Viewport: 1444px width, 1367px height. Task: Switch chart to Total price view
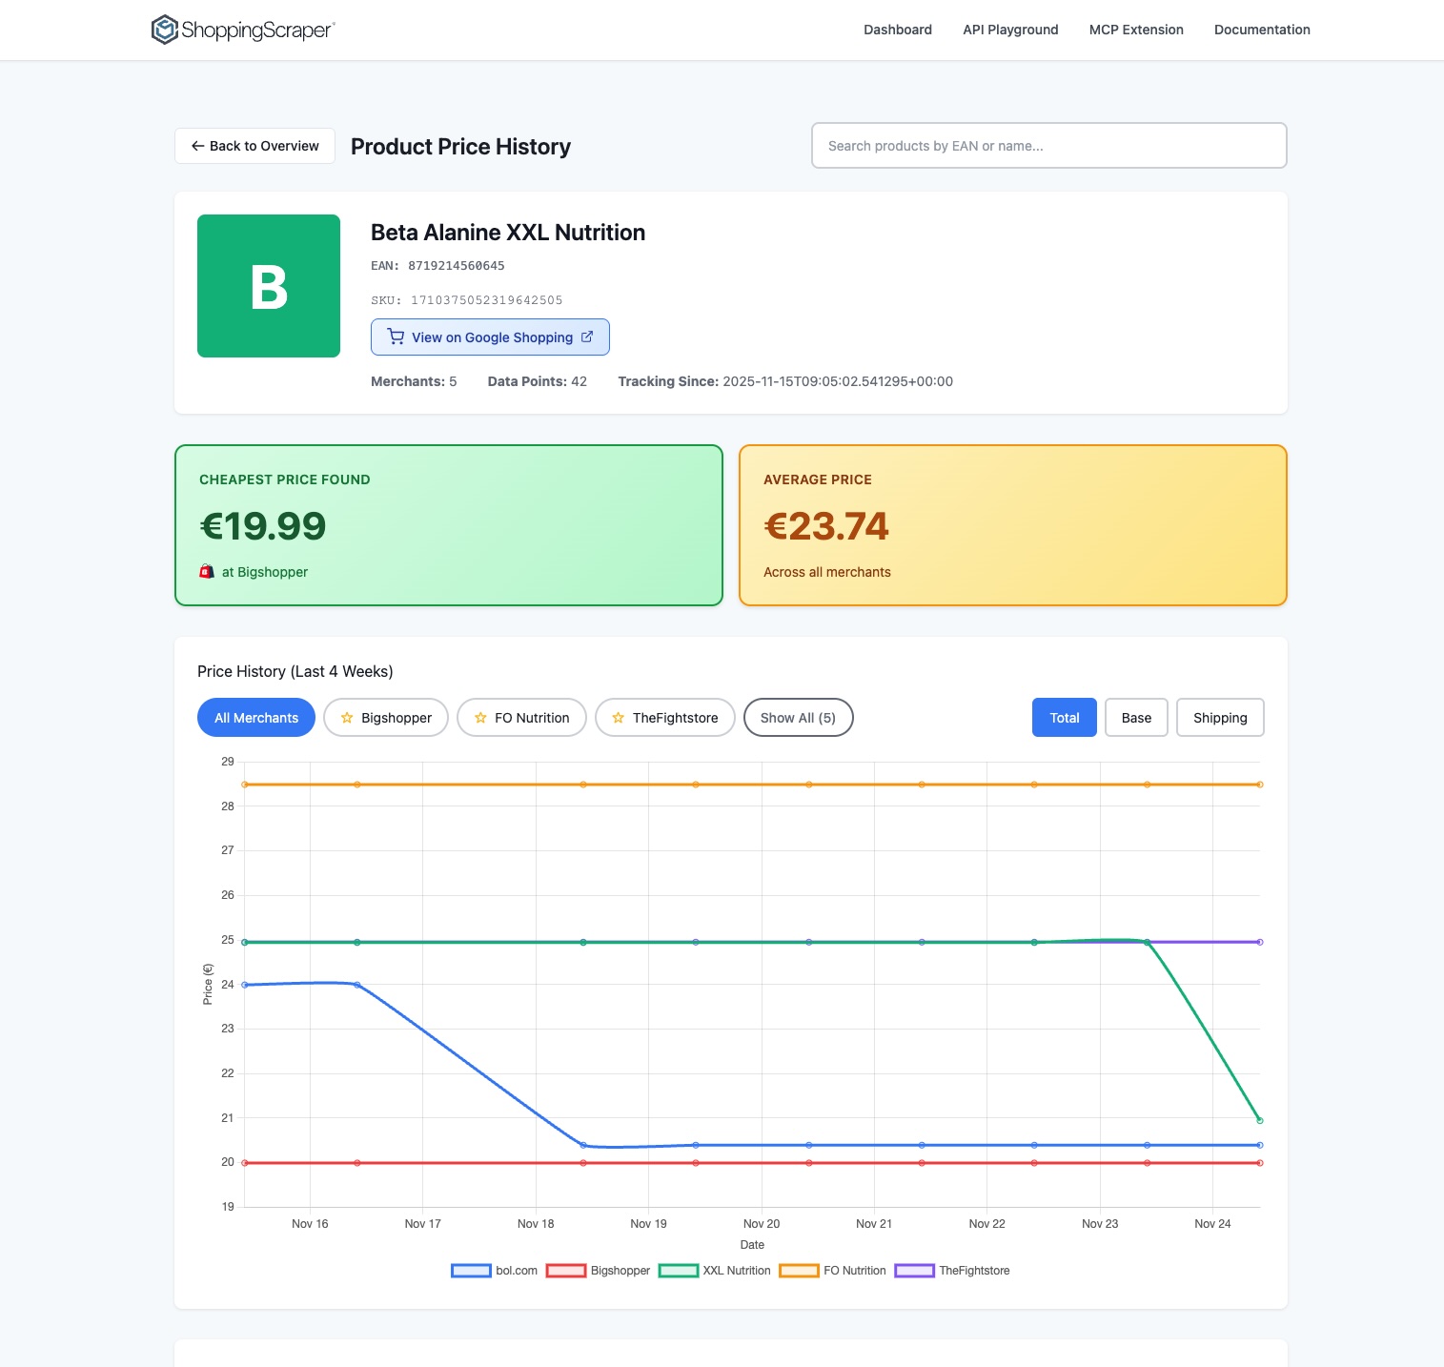click(x=1065, y=718)
